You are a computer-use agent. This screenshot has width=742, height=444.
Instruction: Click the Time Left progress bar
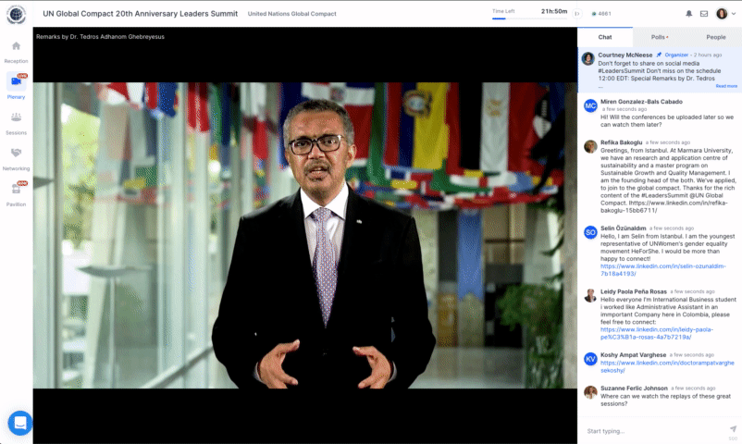pos(514,18)
